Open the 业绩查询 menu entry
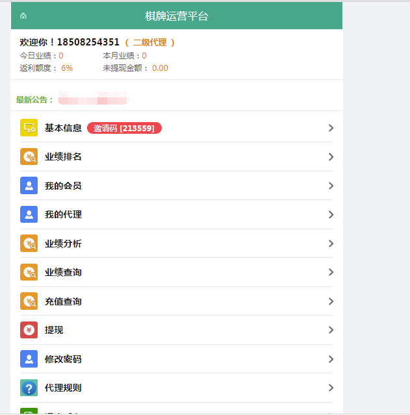Viewport: 410px width, 415px height. coord(63,272)
